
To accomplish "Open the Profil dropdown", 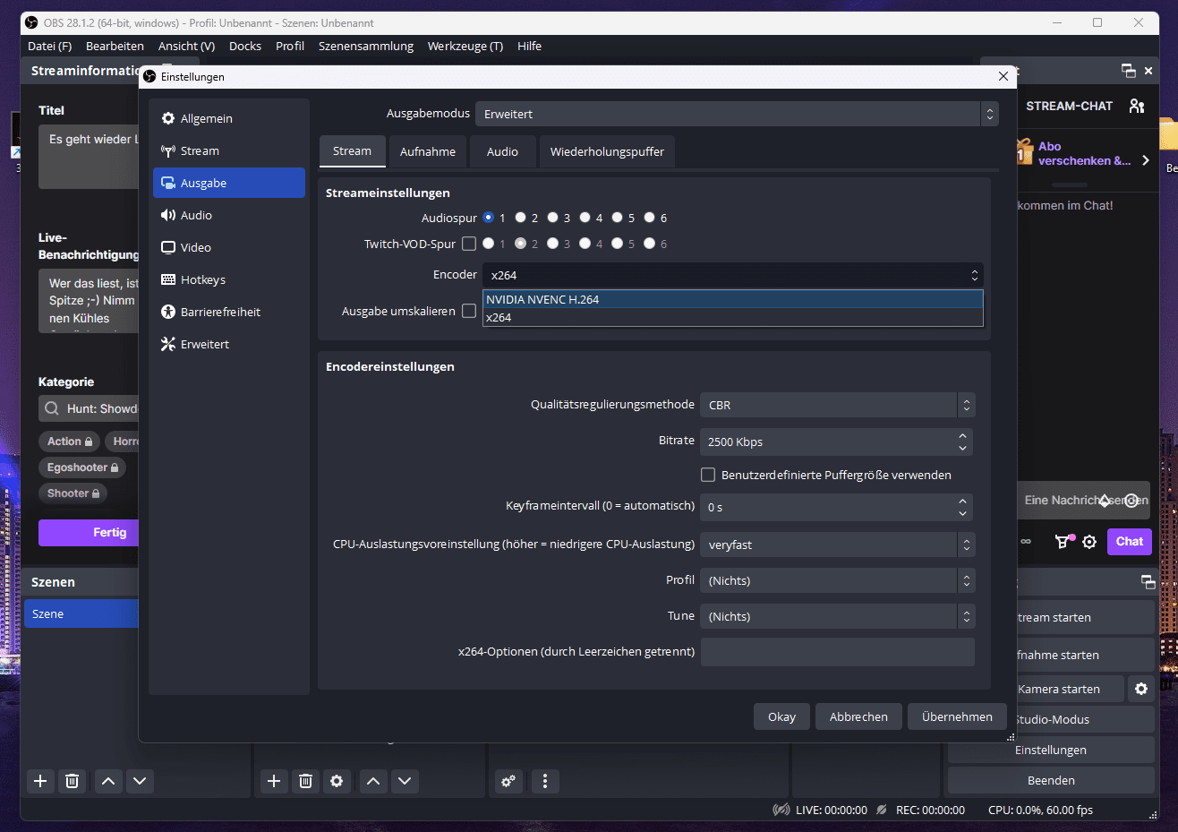I will point(837,580).
